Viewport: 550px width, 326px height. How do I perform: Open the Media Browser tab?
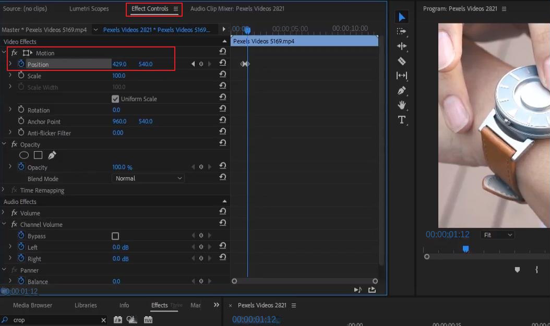tap(33, 305)
